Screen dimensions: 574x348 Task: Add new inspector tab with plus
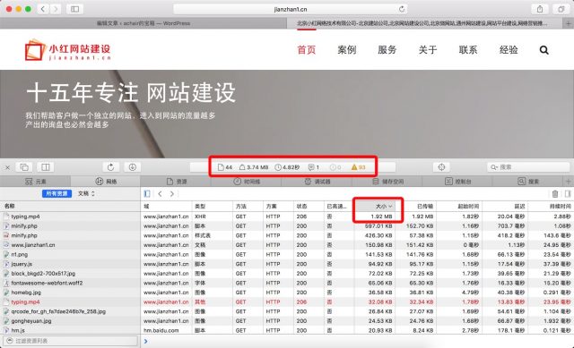pyautogui.click(x=568, y=182)
